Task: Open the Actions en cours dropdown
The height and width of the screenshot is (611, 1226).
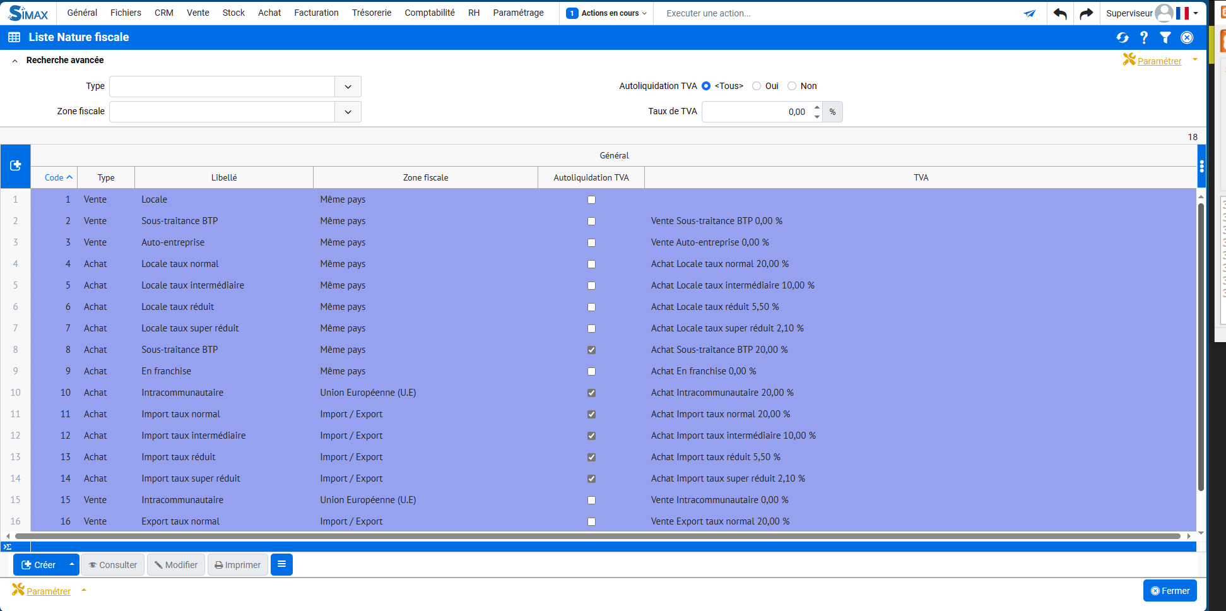Action: [606, 13]
